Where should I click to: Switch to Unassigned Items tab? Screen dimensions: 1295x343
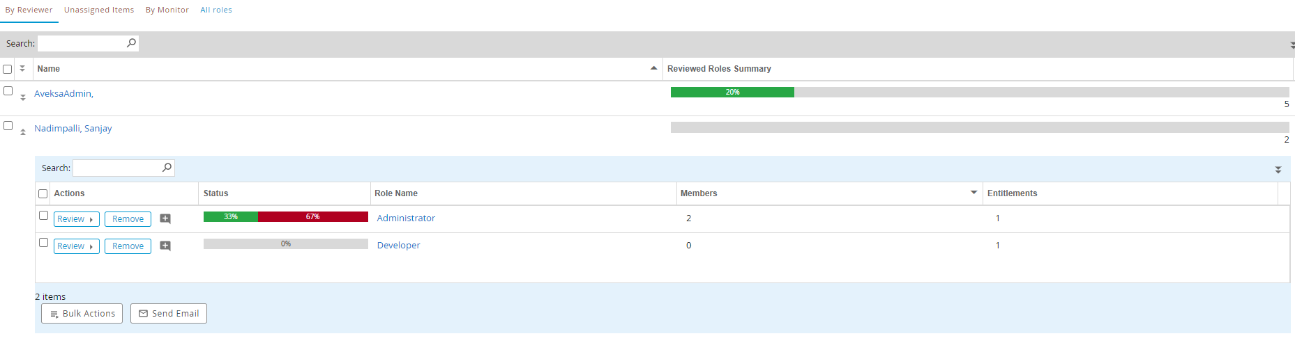[x=99, y=10]
